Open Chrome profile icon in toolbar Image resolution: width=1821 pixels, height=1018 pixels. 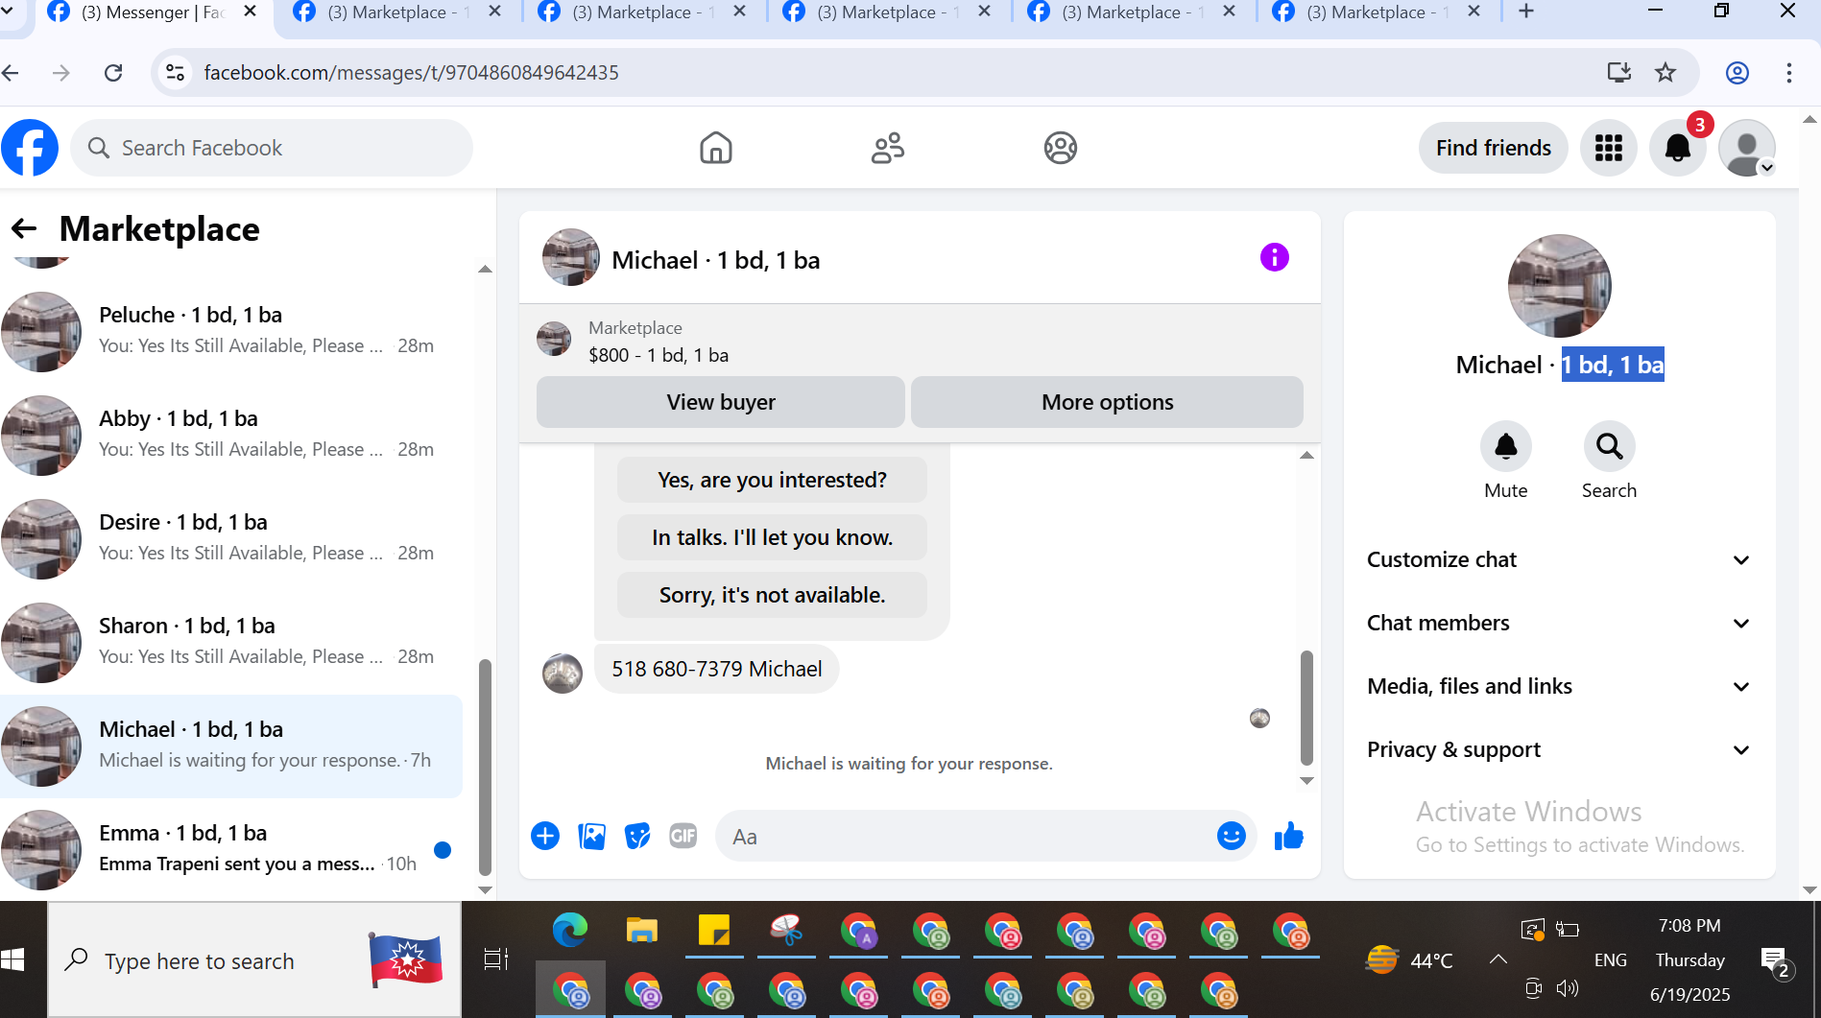point(1737,73)
